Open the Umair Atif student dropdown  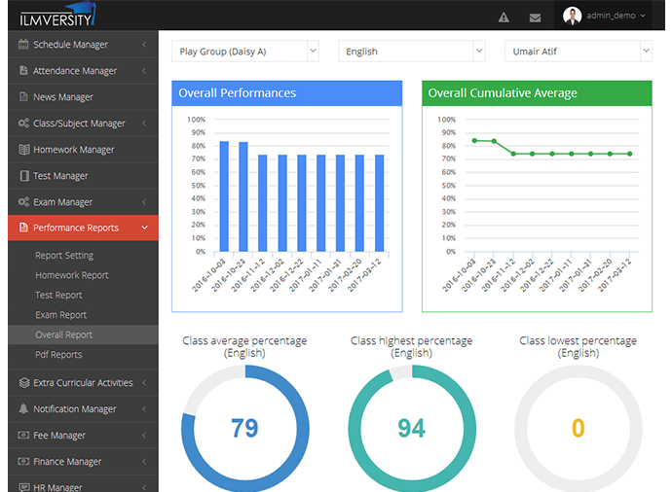[x=579, y=52]
